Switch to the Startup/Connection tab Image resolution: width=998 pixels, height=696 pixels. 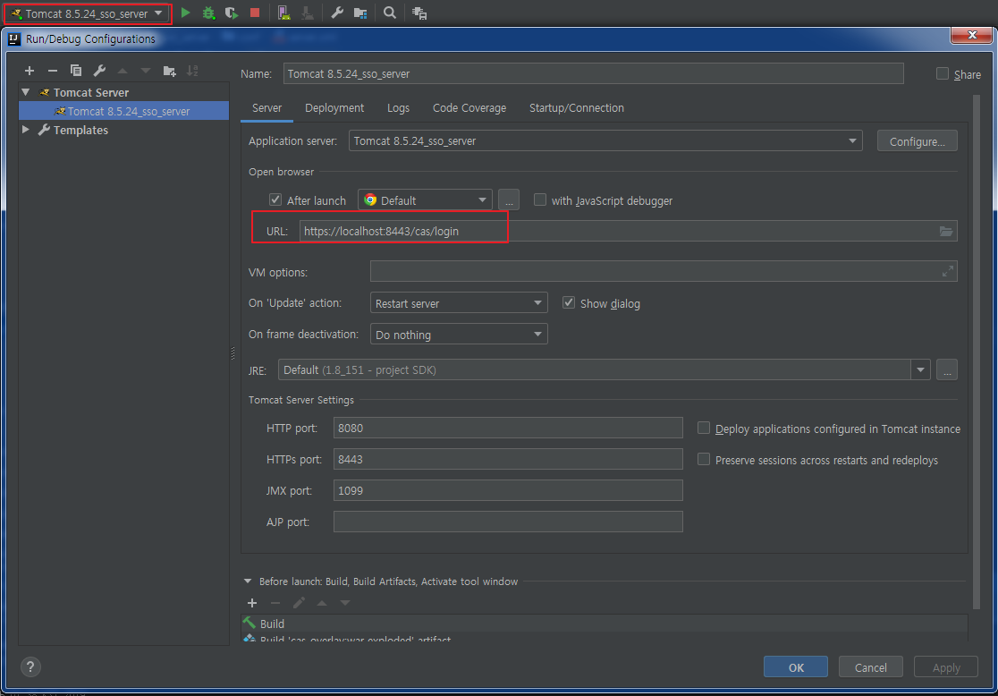coord(577,108)
